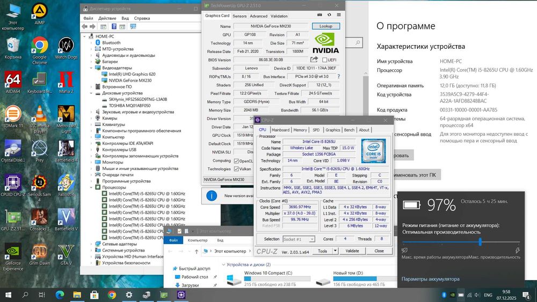This screenshot has width=537, height=302.
Task: Click the taskbar search magnifier
Action: pyautogui.click(x=25, y=294)
